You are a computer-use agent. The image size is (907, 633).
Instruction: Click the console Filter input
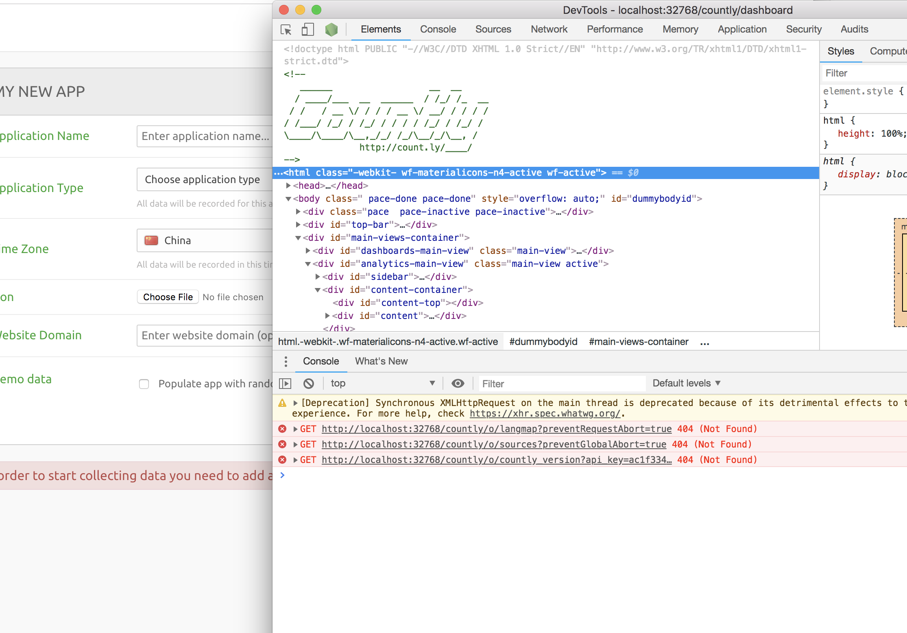coord(562,384)
